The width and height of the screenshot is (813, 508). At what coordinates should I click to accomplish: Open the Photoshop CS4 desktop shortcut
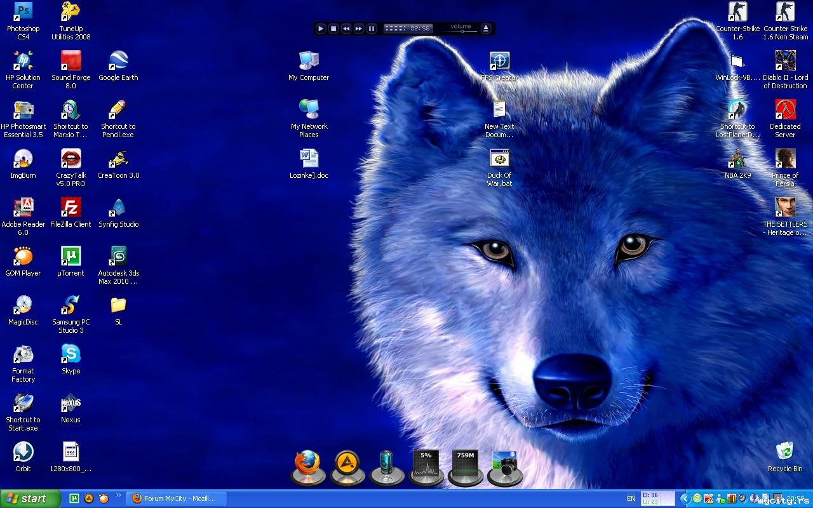[x=23, y=12]
